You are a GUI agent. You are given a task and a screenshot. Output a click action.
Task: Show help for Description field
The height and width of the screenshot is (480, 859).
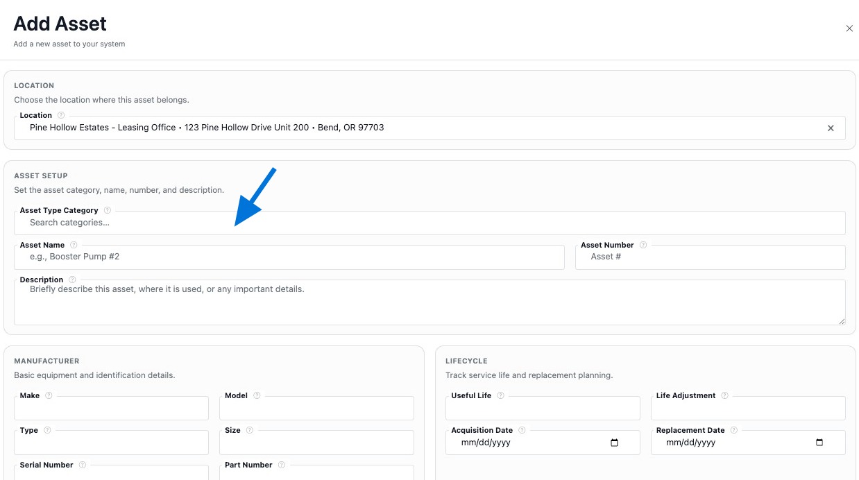click(72, 280)
